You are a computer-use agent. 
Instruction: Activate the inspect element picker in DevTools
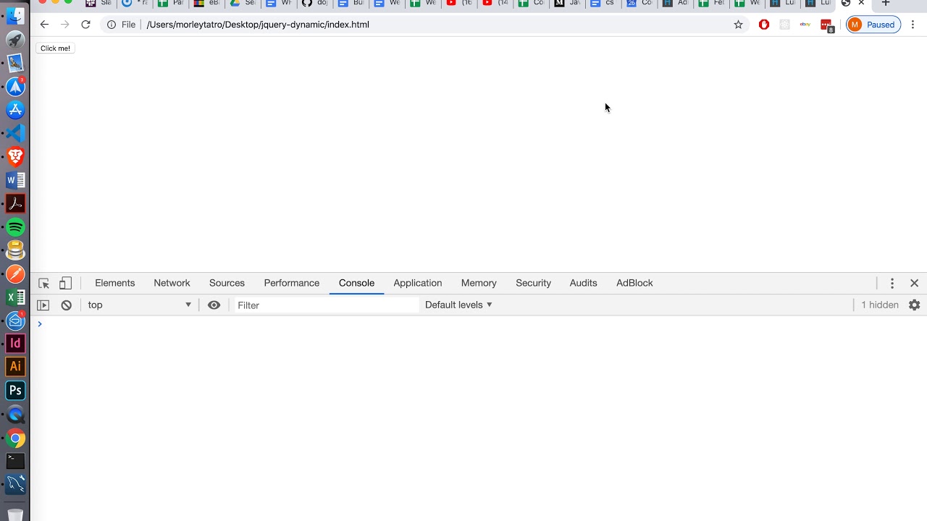tap(44, 284)
